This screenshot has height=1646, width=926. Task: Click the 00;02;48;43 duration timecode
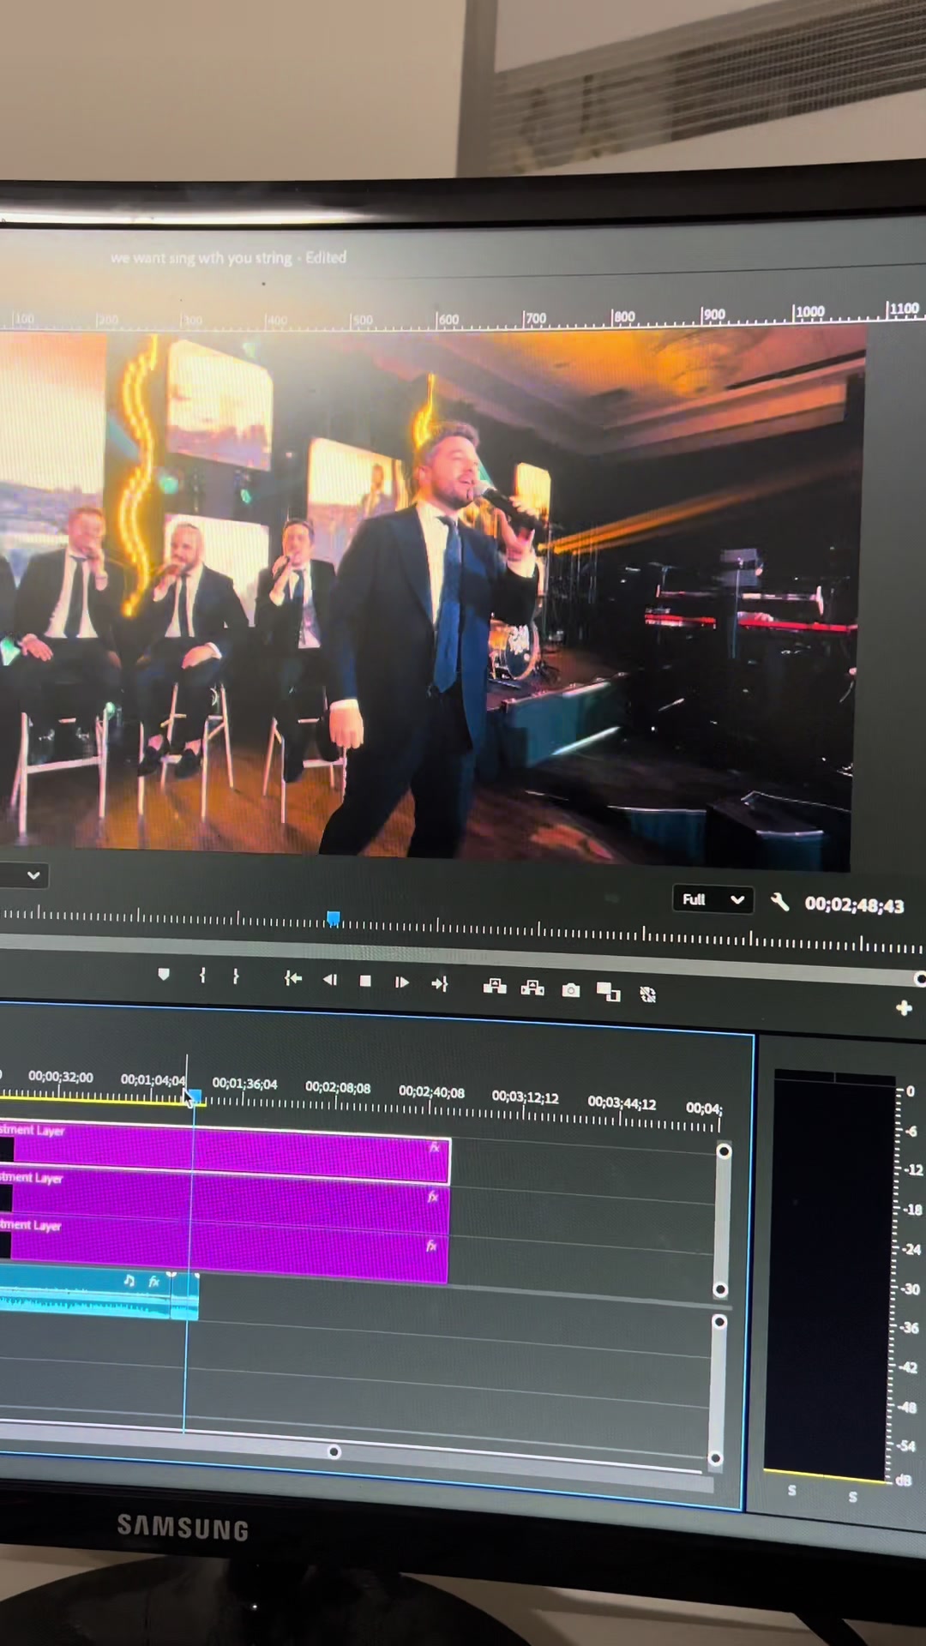(854, 905)
